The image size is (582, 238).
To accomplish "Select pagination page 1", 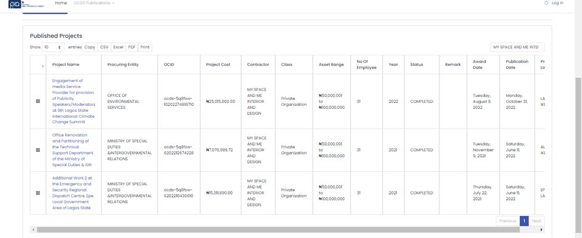I will coord(524,221).
